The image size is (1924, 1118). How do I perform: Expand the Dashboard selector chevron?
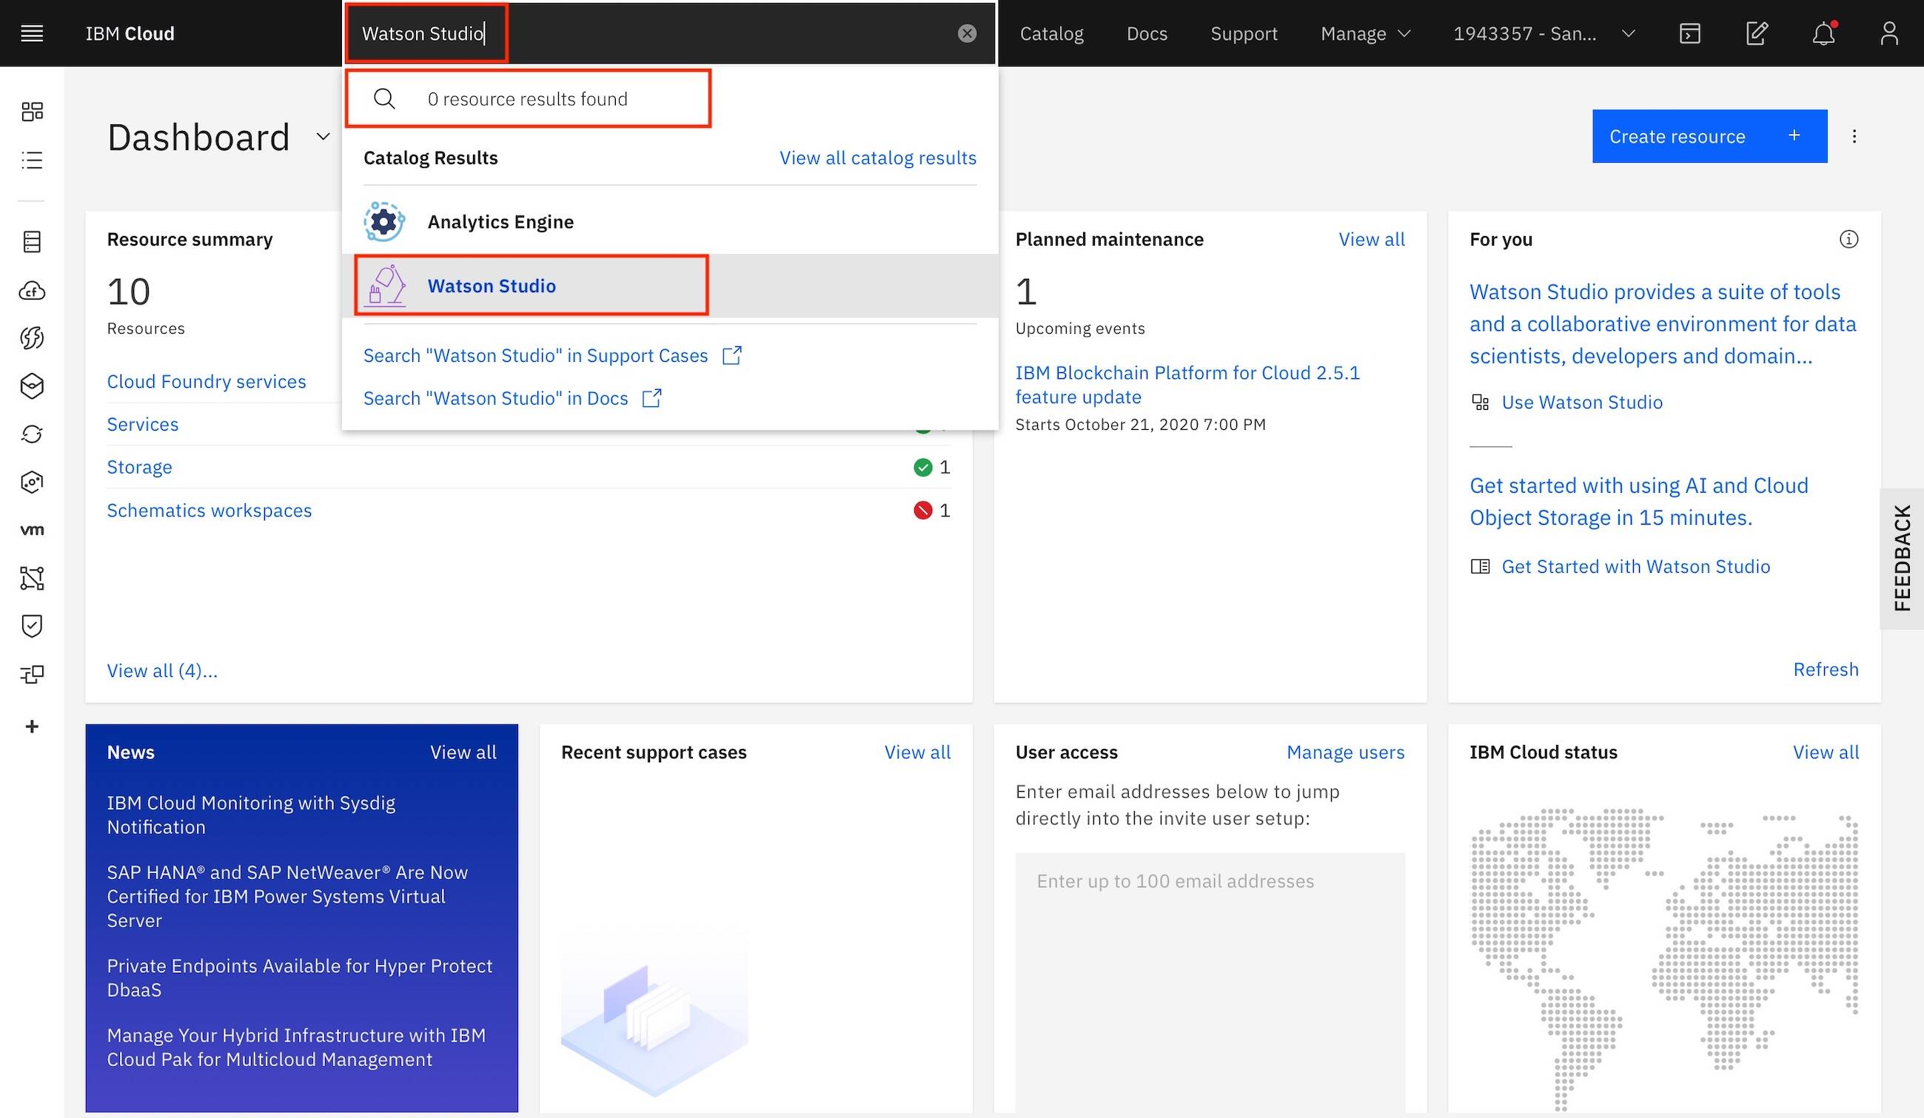click(x=323, y=137)
